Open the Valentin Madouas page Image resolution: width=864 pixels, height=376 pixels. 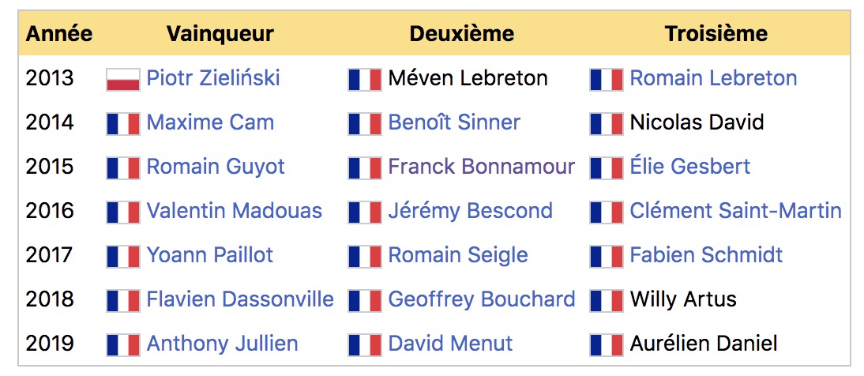235,211
